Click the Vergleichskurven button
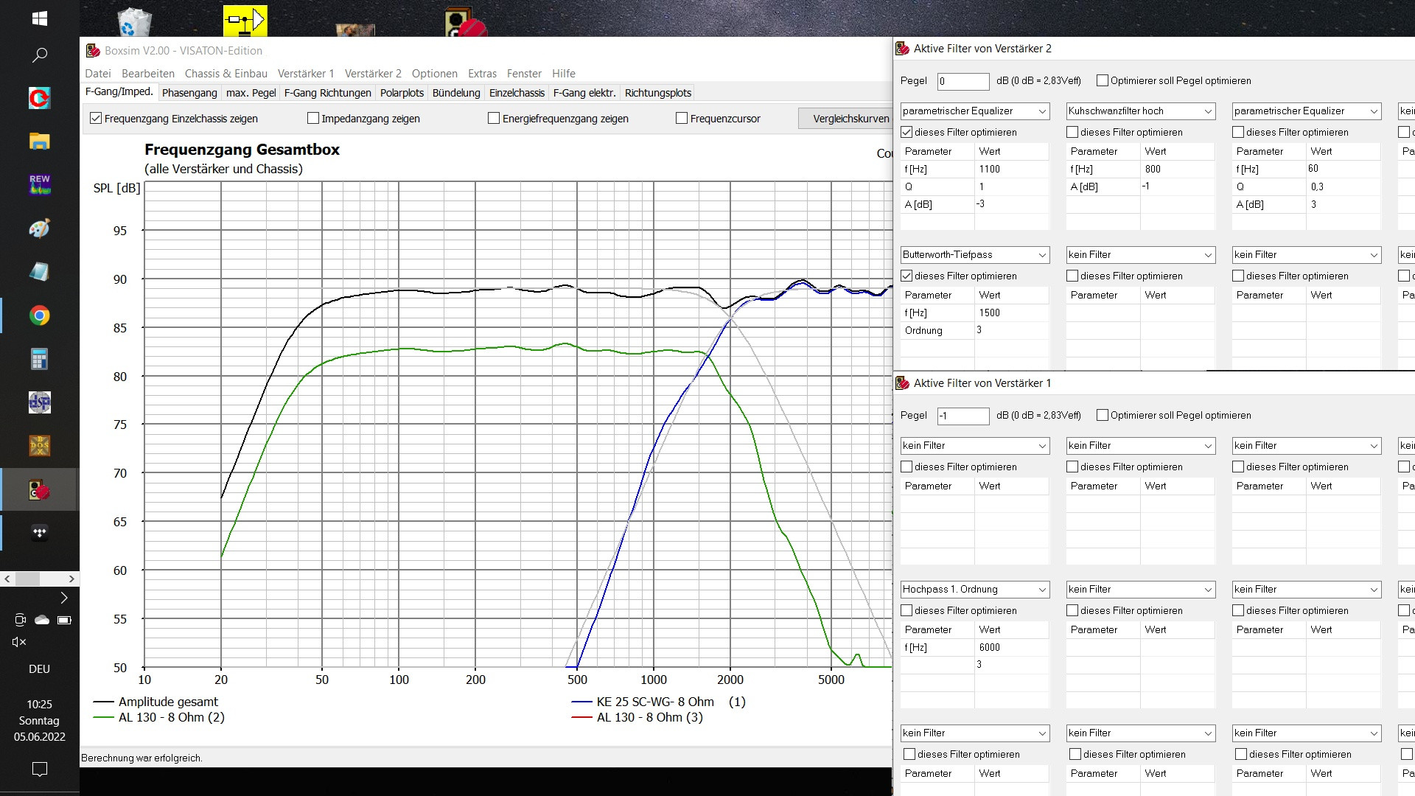Viewport: 1415px width, 796px height. coord(848,118)
